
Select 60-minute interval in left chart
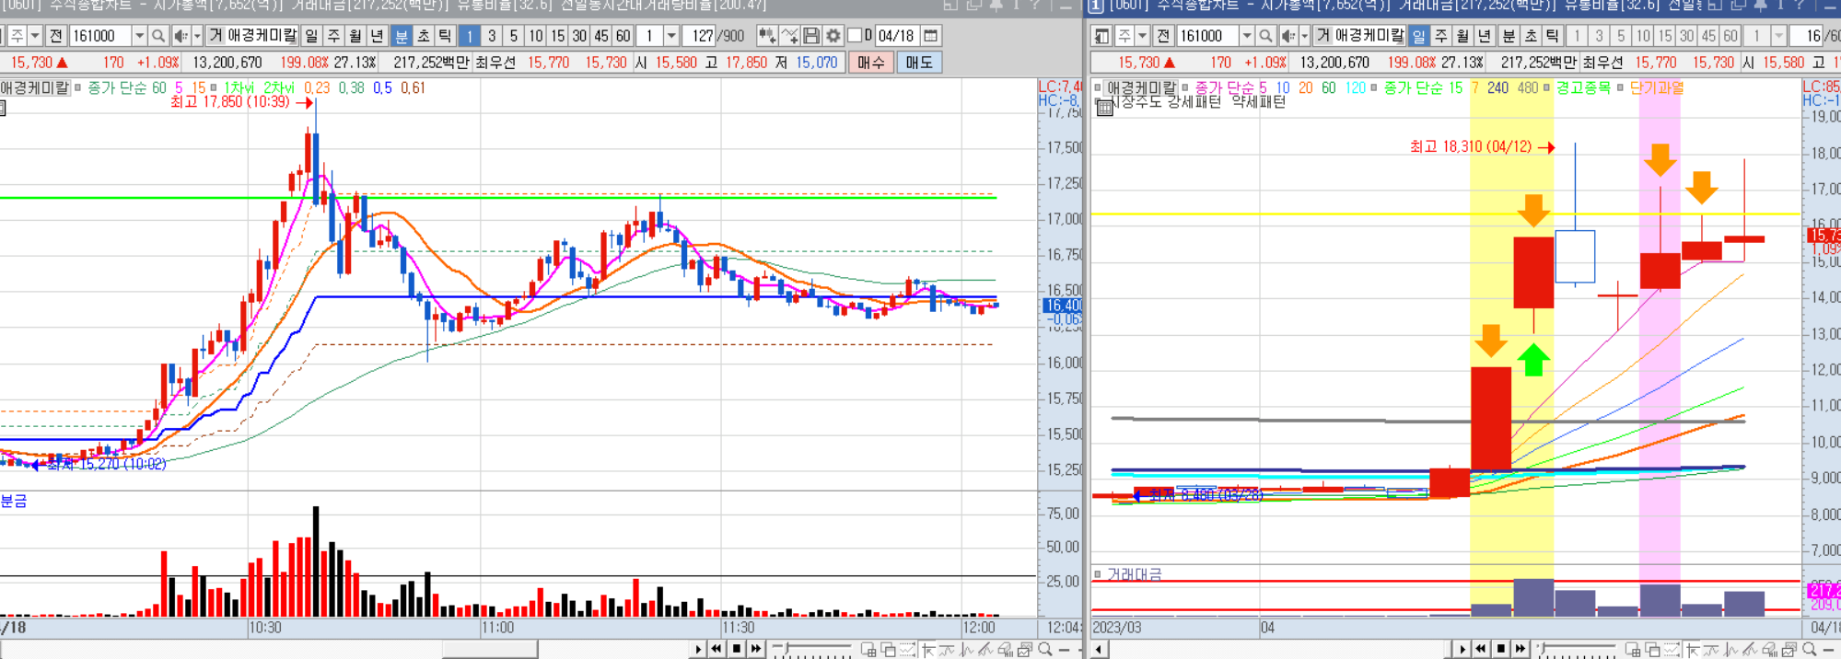click(623, 36)
